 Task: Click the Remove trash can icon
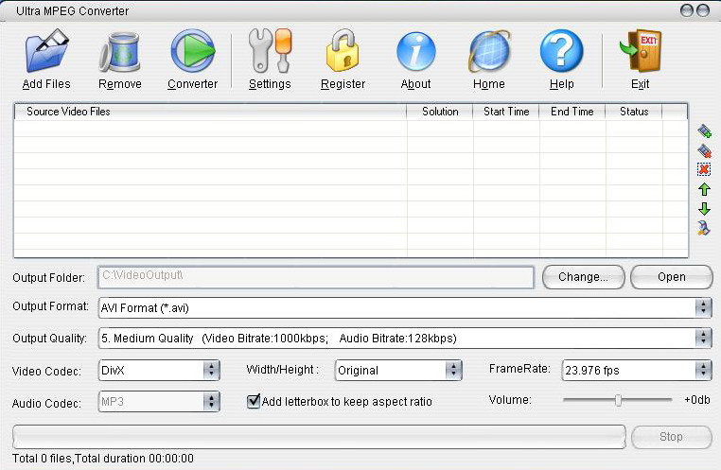119,52
